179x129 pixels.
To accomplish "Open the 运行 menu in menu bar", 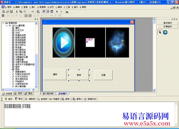I will (51, 7).
